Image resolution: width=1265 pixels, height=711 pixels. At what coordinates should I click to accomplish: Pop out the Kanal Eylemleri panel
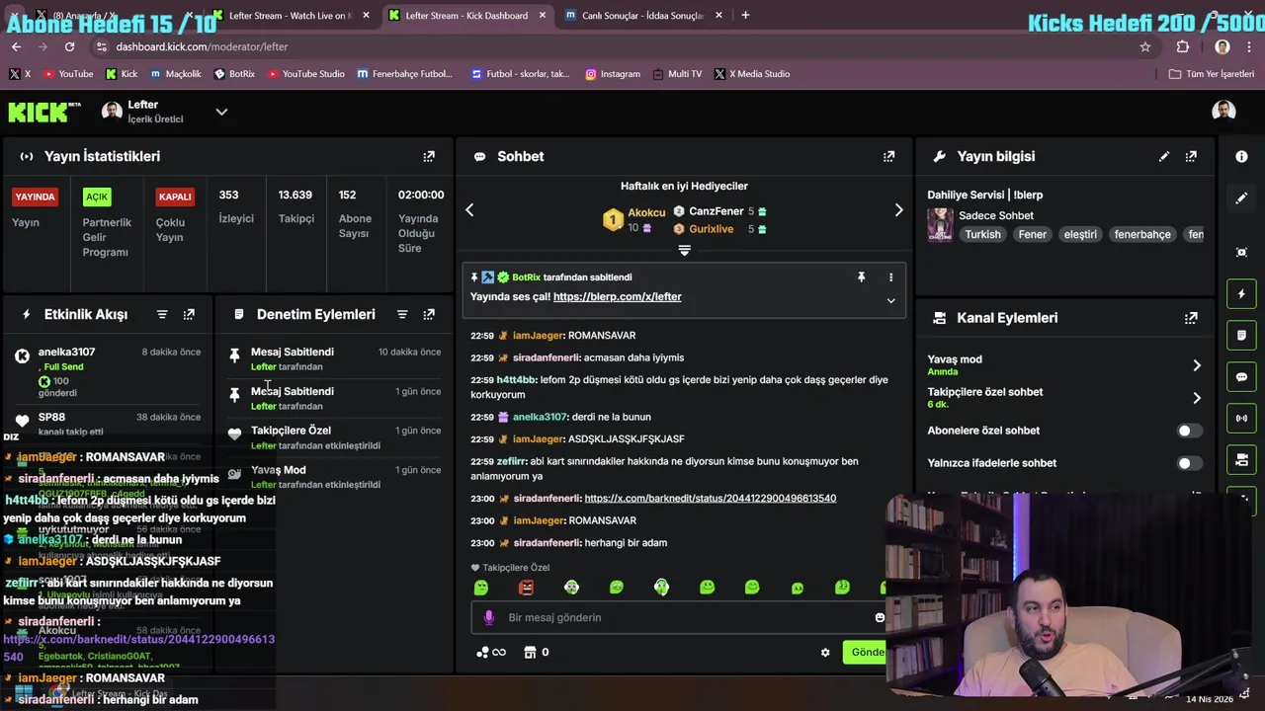[1191, 318]
